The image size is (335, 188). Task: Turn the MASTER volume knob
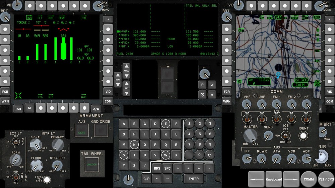250,136
